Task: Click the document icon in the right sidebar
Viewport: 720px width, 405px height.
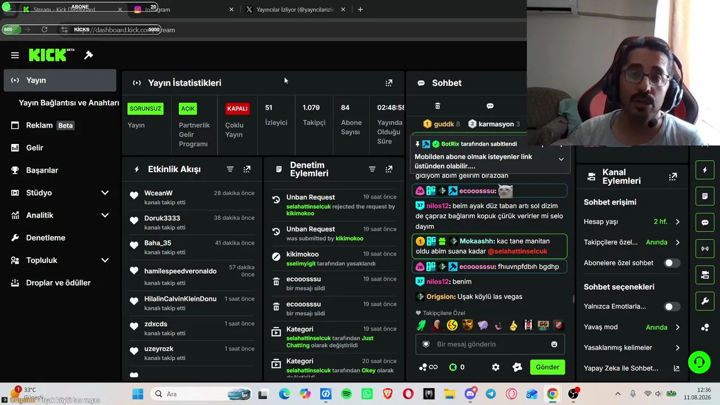Action: 705,196
